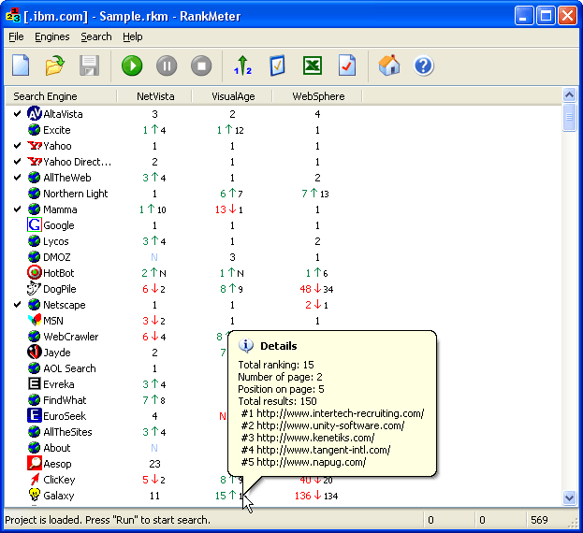The image size is (583, 533).
Task: Click the Save floppy disk icon
Action: point(89,65)
